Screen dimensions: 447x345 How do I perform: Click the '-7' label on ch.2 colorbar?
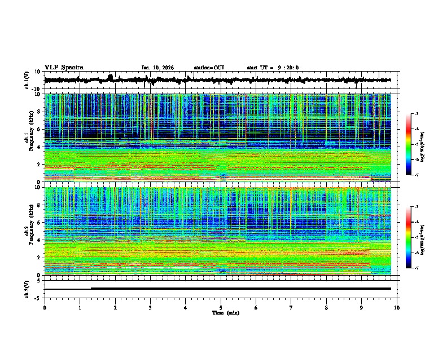(x=416, y=268)
